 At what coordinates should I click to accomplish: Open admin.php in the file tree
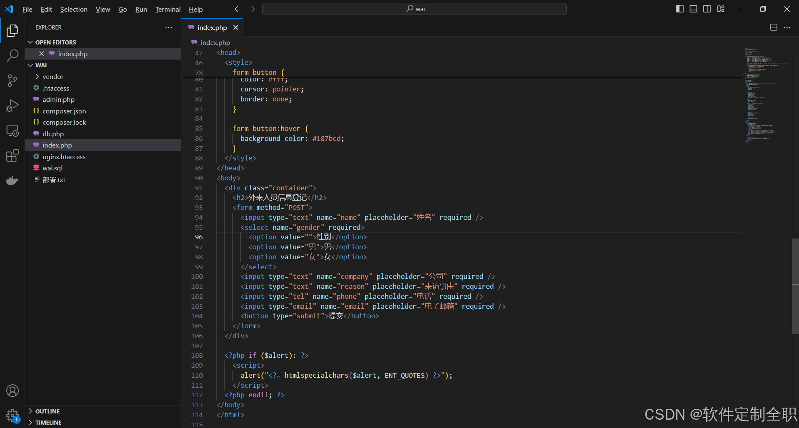(103, 99)
